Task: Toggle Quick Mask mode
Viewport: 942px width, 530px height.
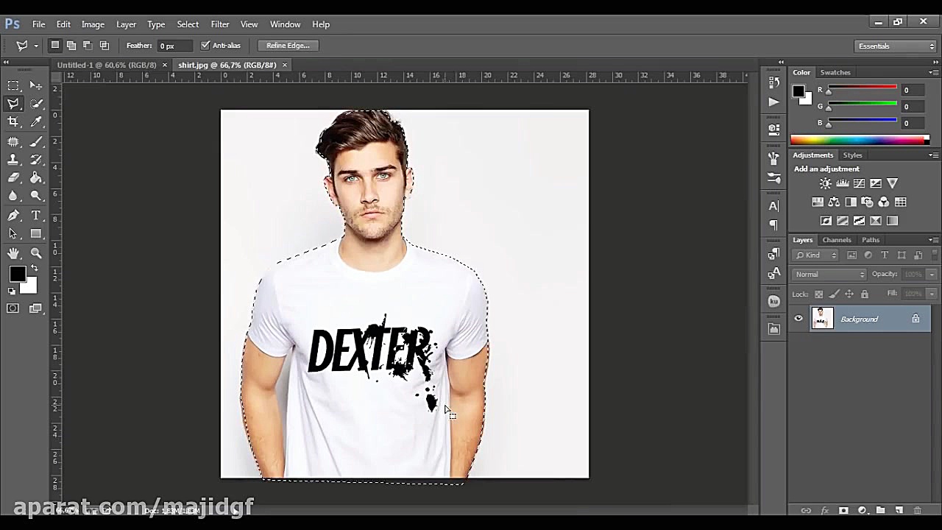Action: point(13,308)
